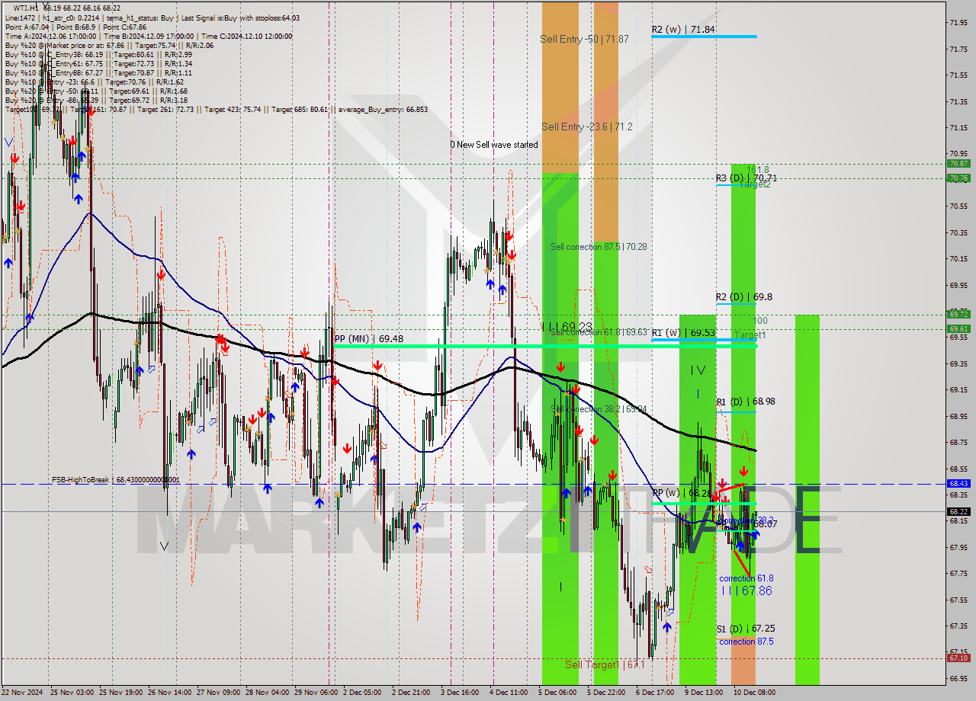Click the 'I I | 67.86' wave label
Viewport: 976px width, 701px height.
(746, 591)
